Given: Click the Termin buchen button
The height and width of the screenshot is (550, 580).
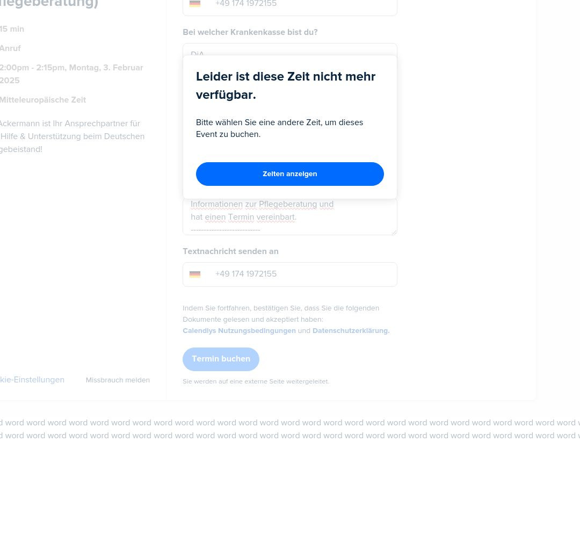Looking at the screenshot, I should click(221, 359).
